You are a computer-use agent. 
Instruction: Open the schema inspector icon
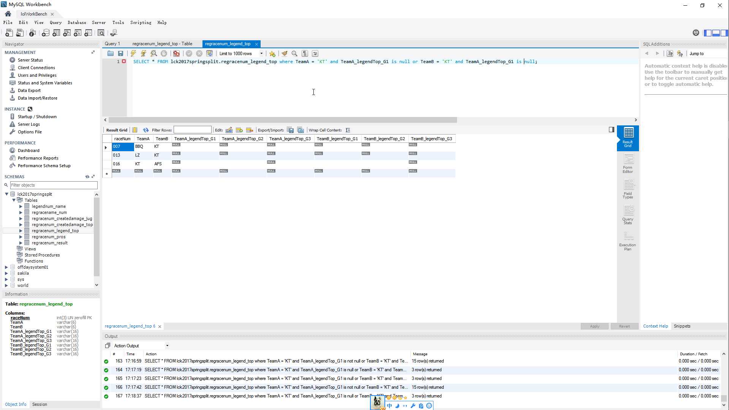33,33
